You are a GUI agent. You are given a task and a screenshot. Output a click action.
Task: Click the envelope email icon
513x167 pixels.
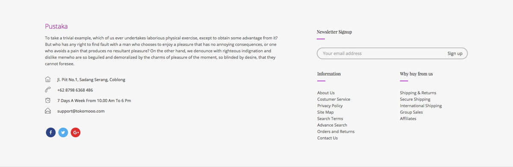pos(48,111)
